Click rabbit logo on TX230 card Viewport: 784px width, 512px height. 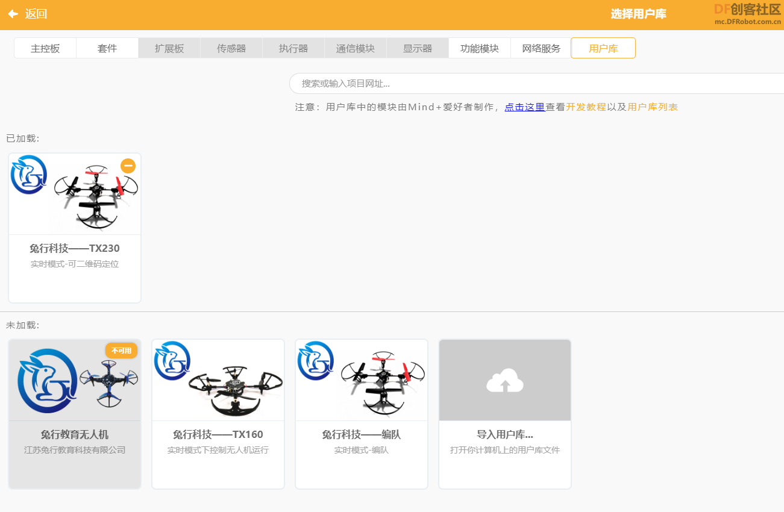click(x=29, y=175)
